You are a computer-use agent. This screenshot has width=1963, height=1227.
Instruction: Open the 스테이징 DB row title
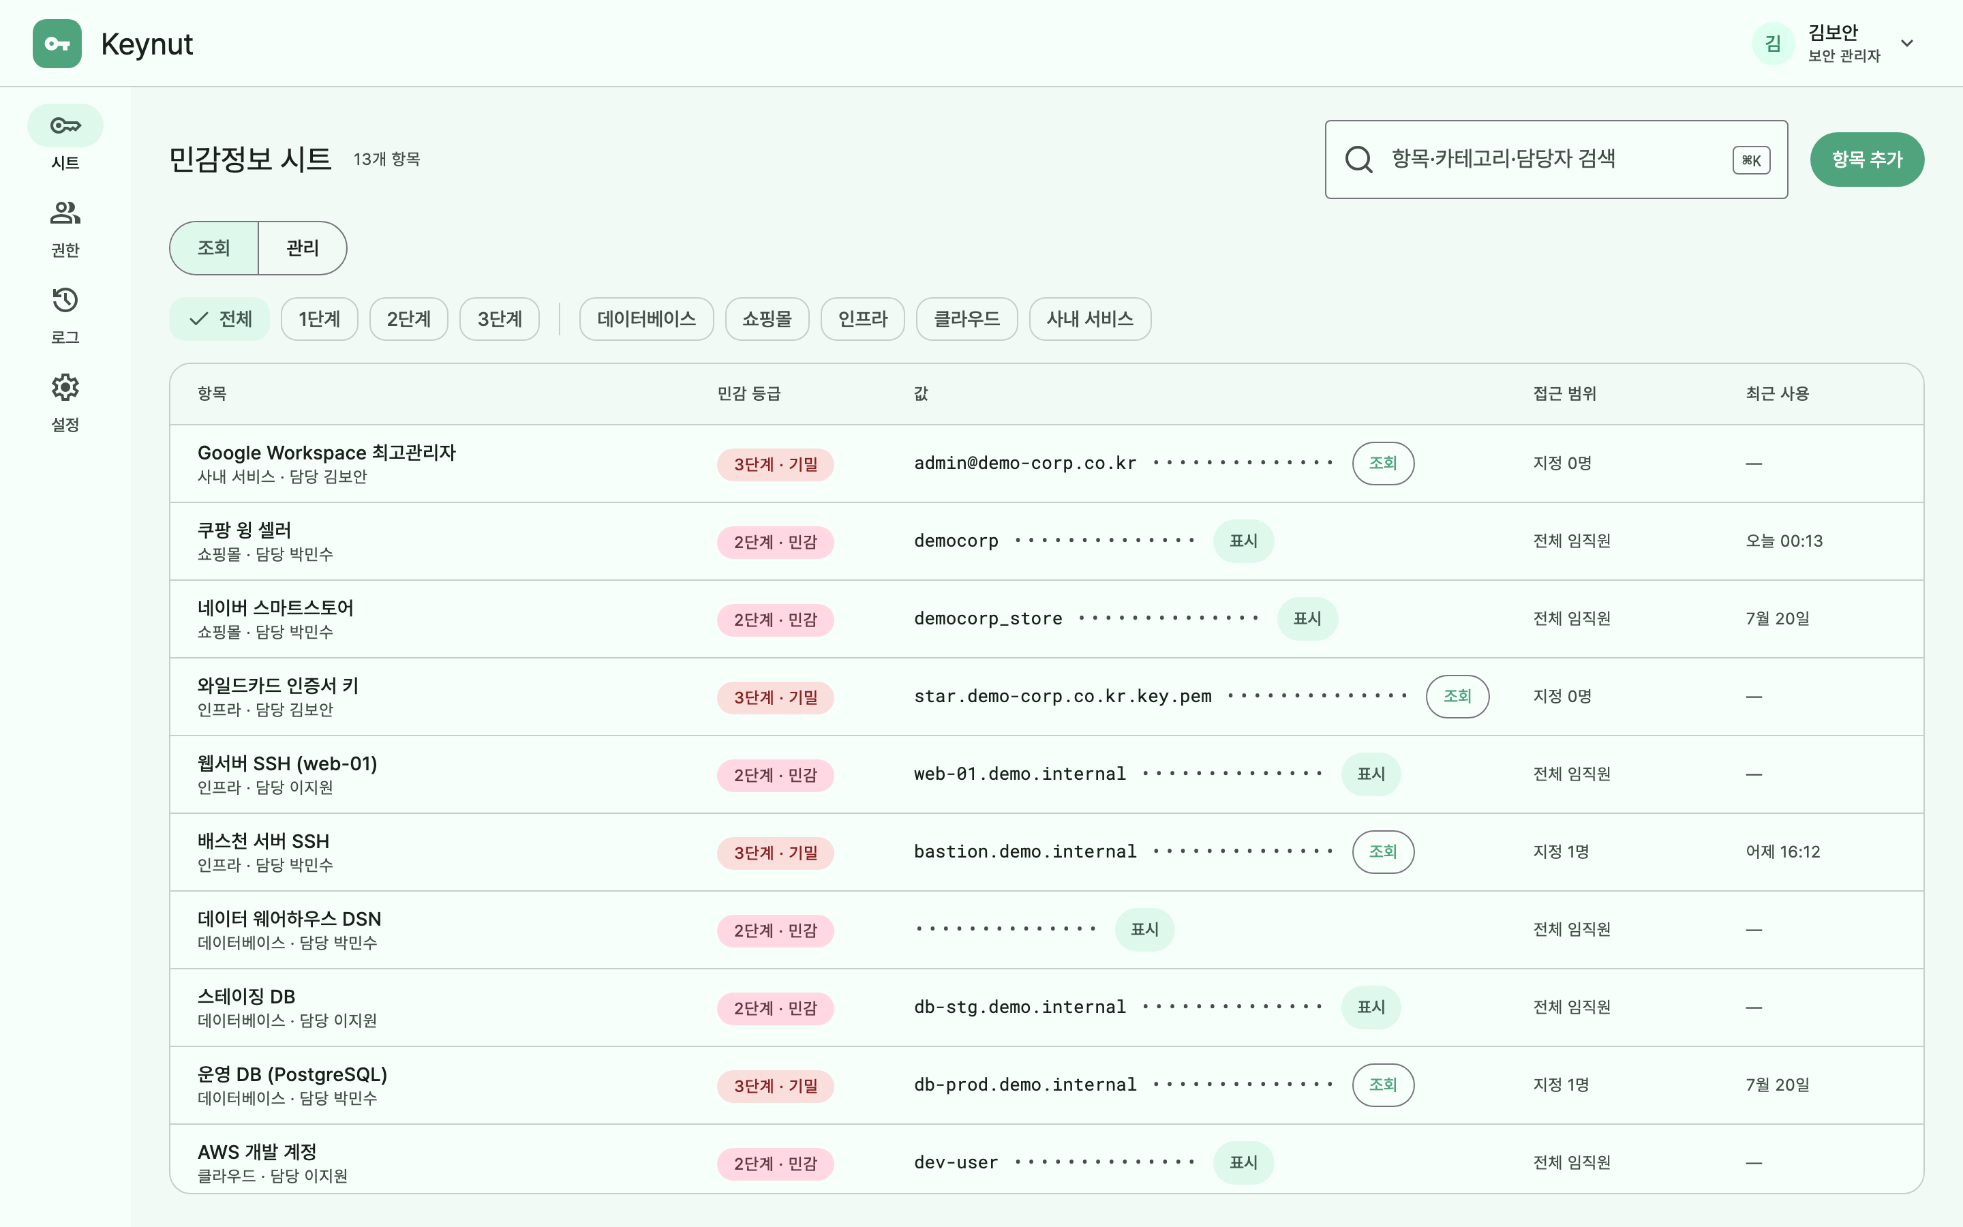tap(247, 997)
